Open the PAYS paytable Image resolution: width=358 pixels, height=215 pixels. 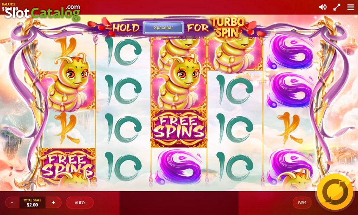click(x=302, y=203)
